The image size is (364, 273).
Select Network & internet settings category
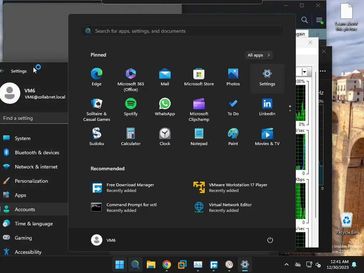[34, 167]
